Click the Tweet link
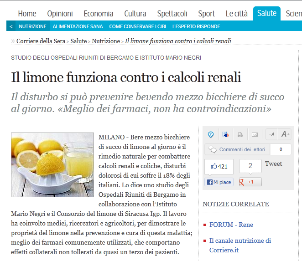The image size is (302, 261). [273, 164]
